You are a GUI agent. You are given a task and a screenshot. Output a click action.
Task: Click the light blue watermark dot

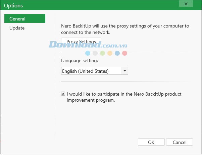tap(88, 53)
